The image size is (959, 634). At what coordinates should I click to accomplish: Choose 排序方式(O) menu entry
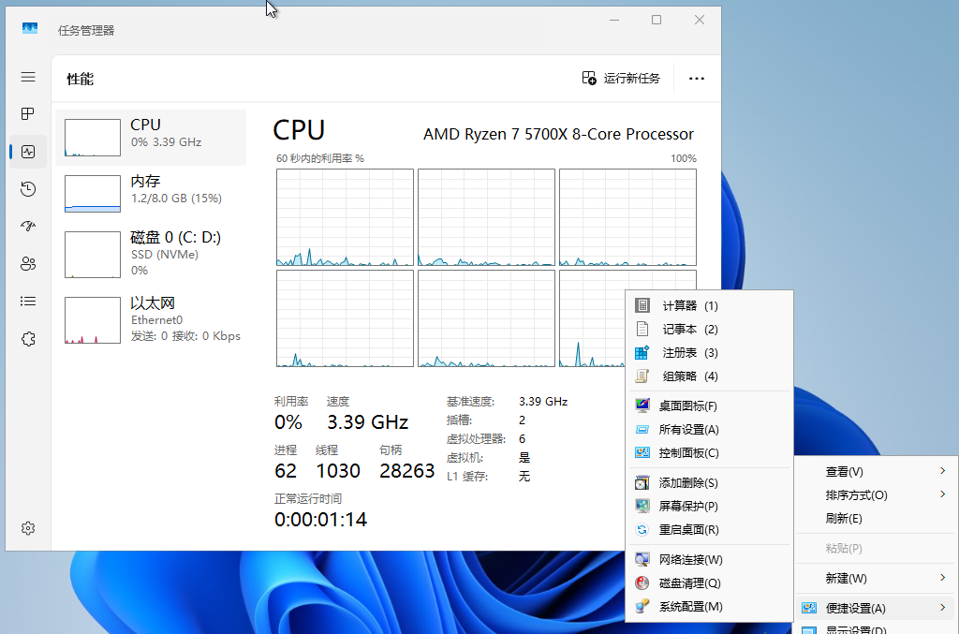[875, 494]
